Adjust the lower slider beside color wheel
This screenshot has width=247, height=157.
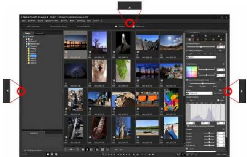pos(207,75)
